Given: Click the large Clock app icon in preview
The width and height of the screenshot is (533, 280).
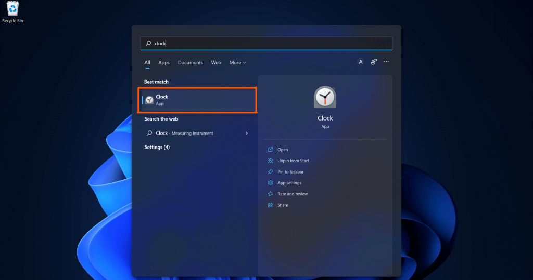Looking at the screenshot, I should pos(325,97).
